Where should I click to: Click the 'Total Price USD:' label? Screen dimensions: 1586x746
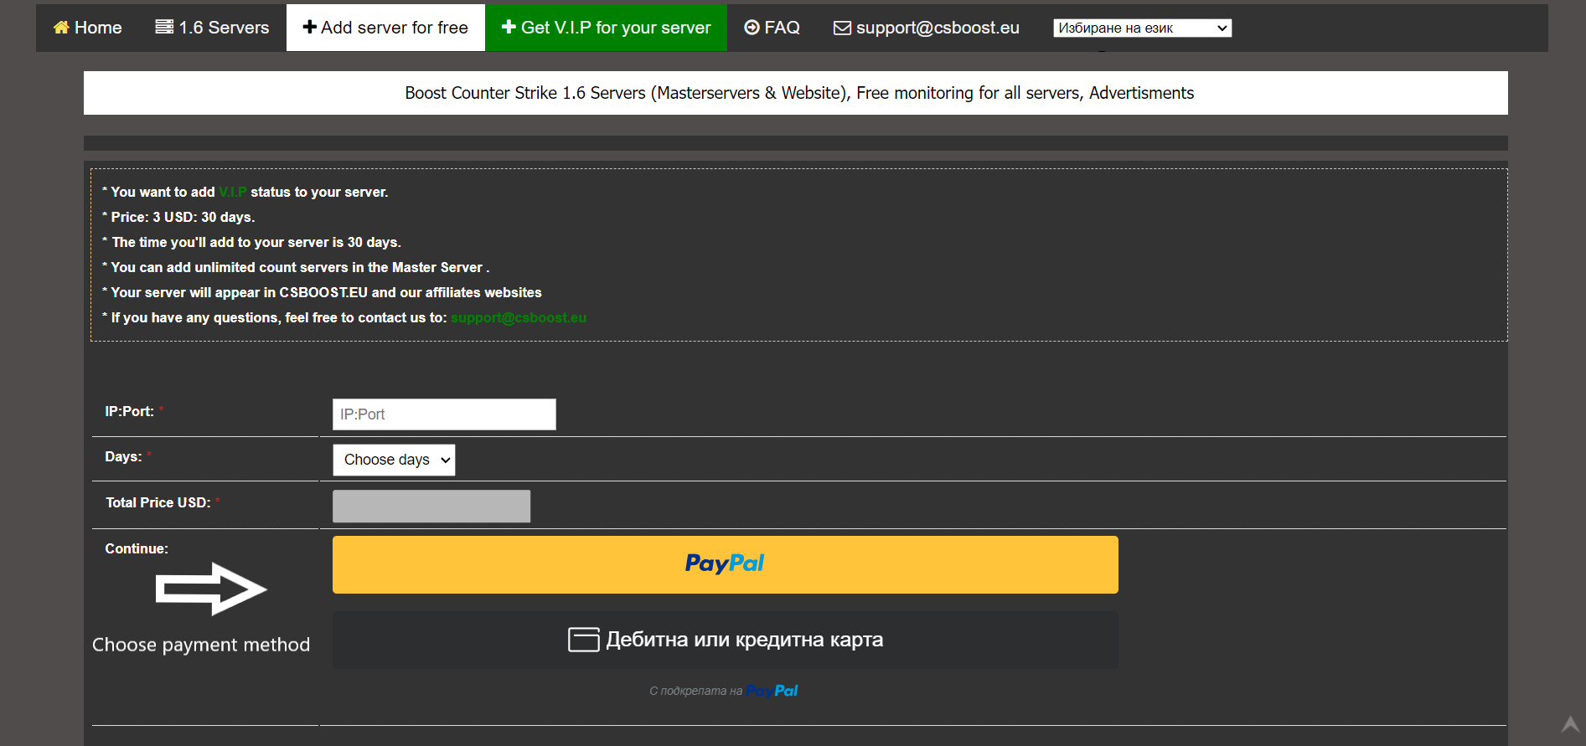pos(158,502)
